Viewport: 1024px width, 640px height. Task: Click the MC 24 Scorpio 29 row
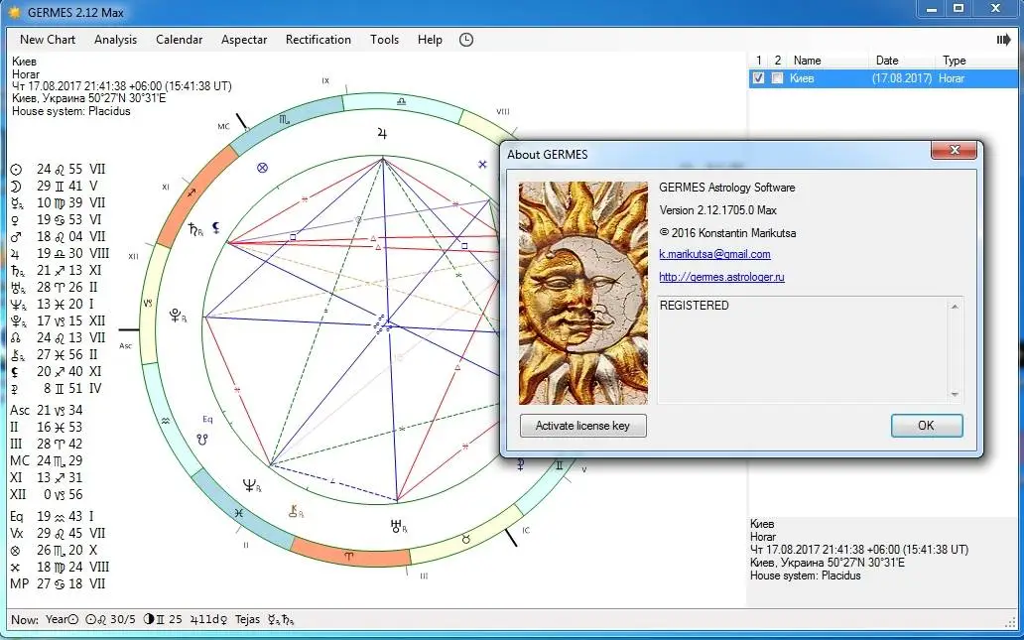tap(47, 461)
